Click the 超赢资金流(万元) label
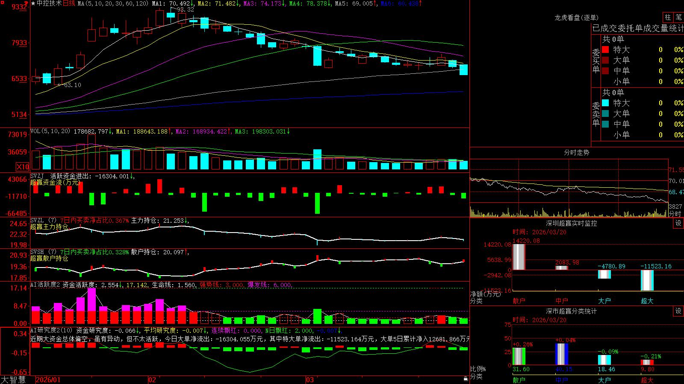This screenshot has width=684, height=384. click(55, 182)
